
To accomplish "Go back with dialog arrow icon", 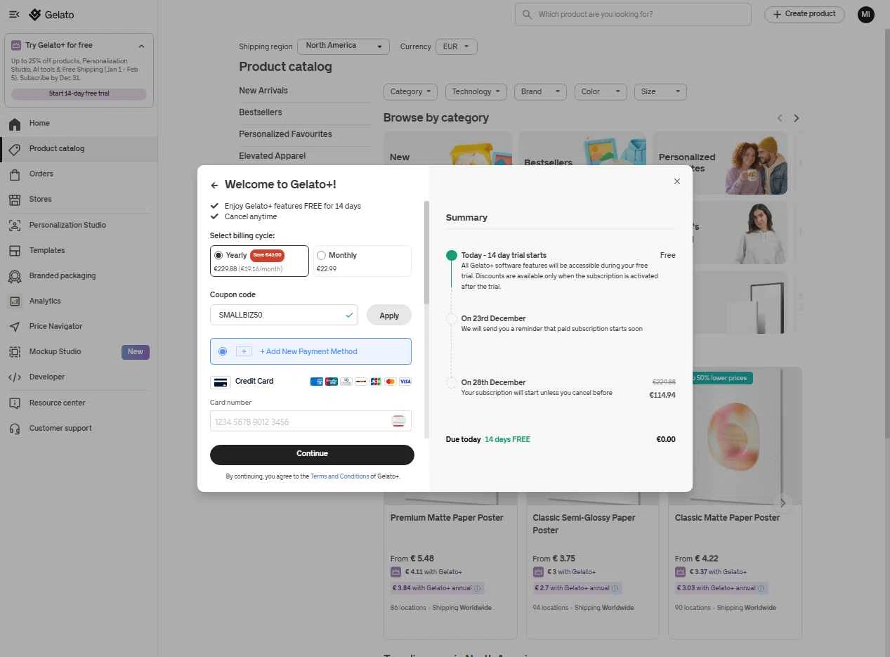I will 214,186.
